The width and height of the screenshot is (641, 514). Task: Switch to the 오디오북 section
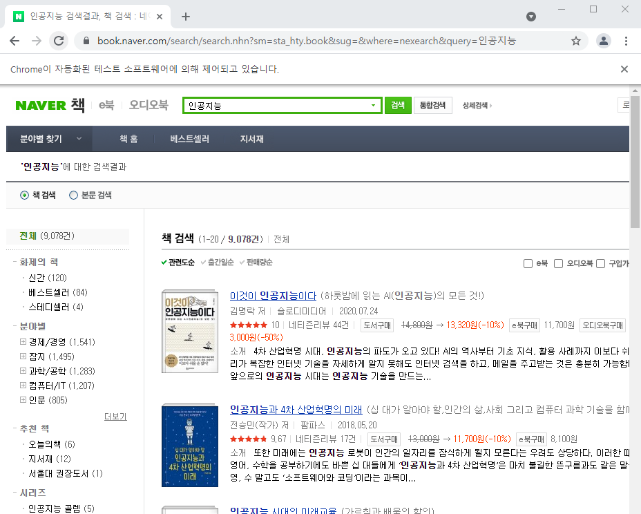click(x=149, y=105)
